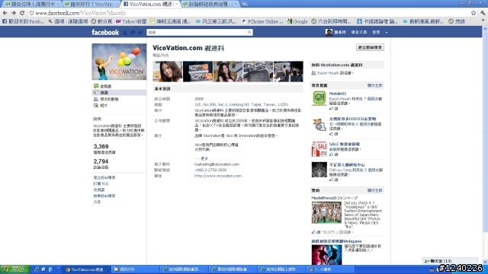Show more bookmarks with the chevron
The height and width of the screenshot is (274, 488).
pyautogui.click(x=483, y=21)
